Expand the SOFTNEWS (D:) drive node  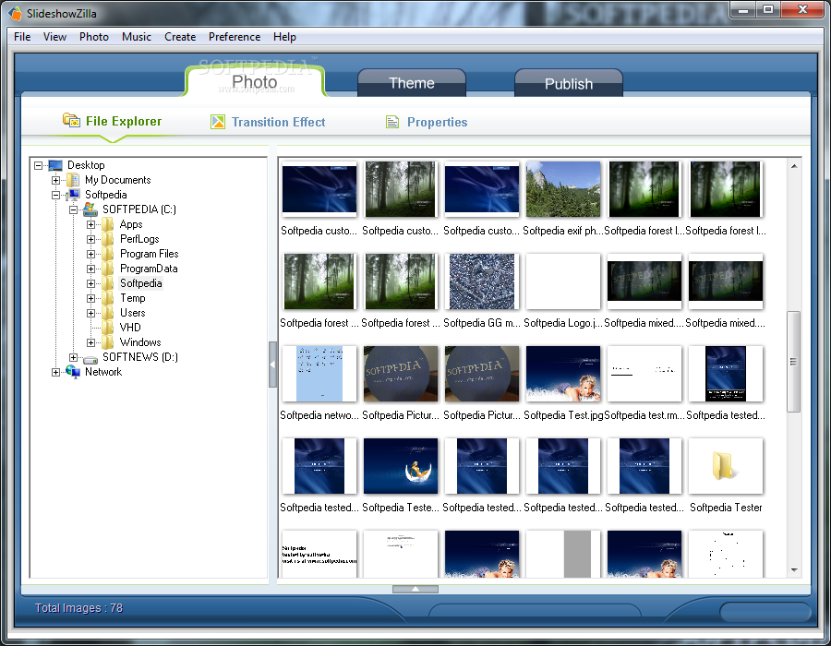(x=73, y=357)
